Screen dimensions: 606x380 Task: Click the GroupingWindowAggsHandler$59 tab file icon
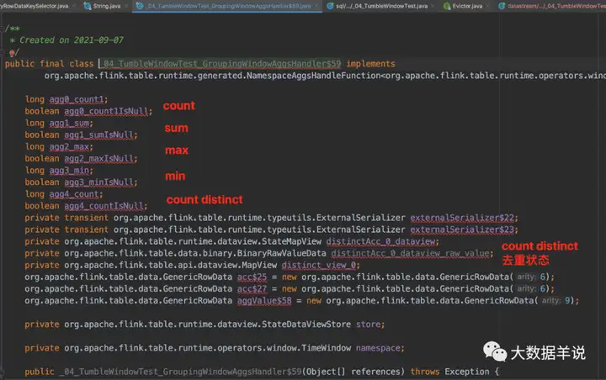click(140, 6)
